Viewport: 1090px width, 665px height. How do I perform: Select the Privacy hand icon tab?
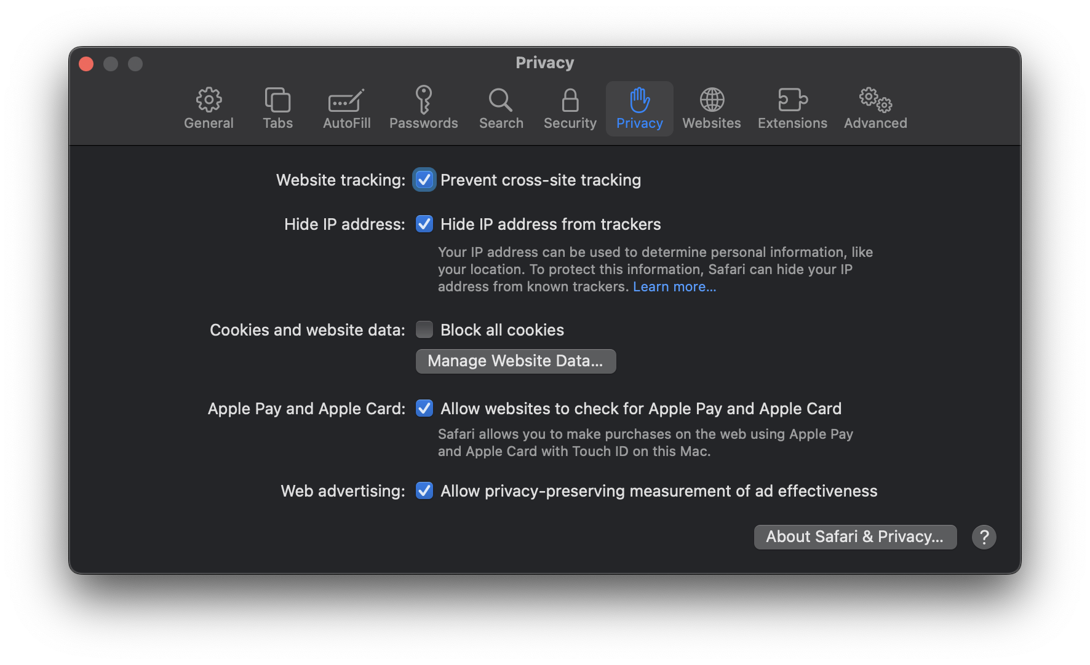pyautogui.click(x=639, y=108)
